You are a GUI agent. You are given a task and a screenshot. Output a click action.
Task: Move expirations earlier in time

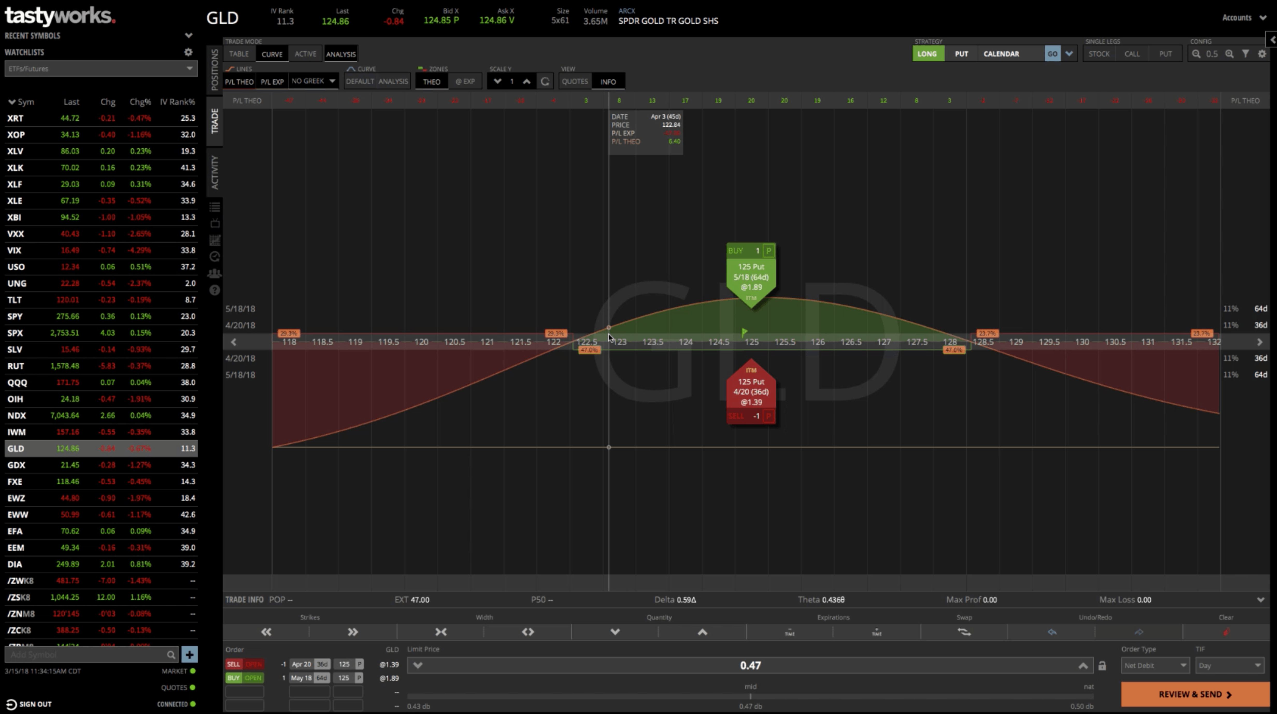point(790,632)
